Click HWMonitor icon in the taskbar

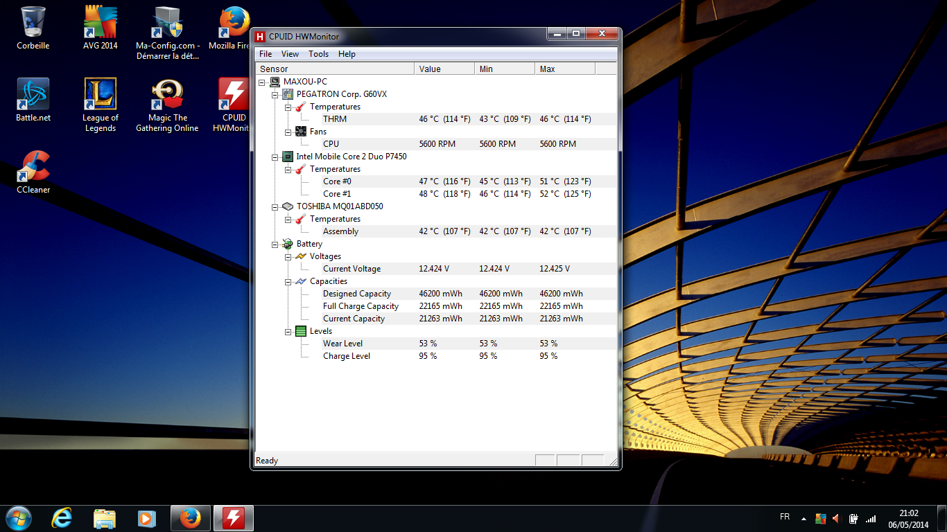pos(233,518)
